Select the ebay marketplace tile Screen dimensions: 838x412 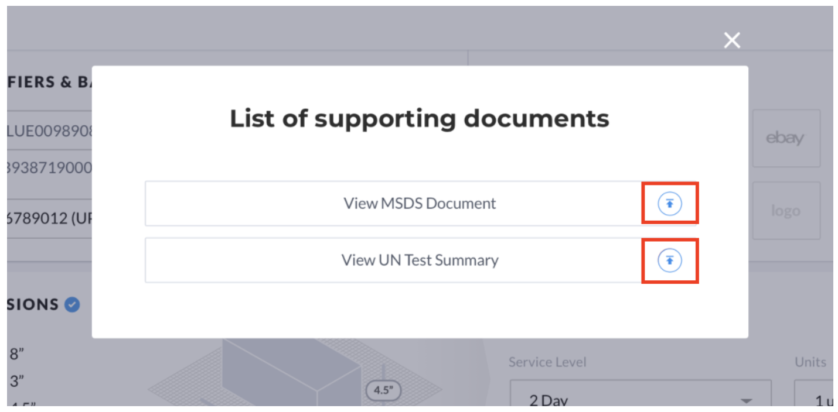(786, 138)
